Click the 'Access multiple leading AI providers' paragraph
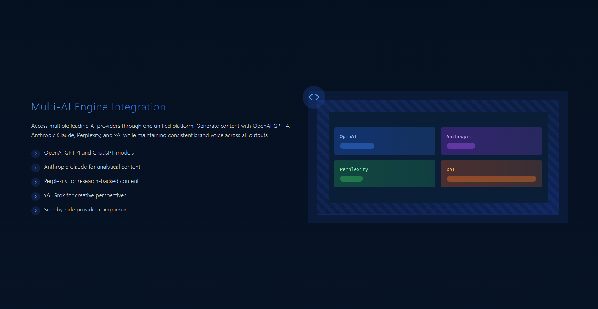 coord(161,131)
